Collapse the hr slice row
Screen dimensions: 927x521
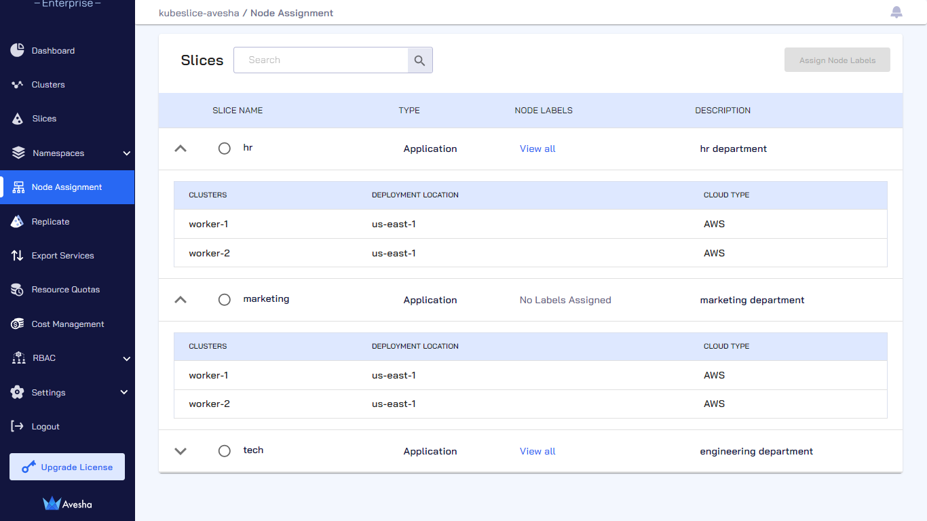[181, 149]
